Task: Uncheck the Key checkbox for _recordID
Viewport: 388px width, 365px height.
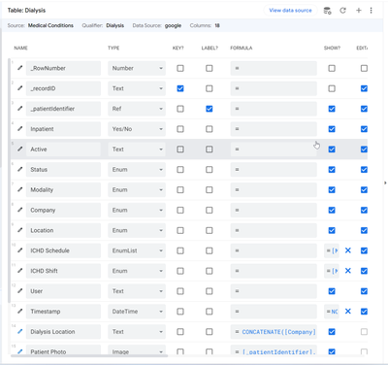Action: 180,88
